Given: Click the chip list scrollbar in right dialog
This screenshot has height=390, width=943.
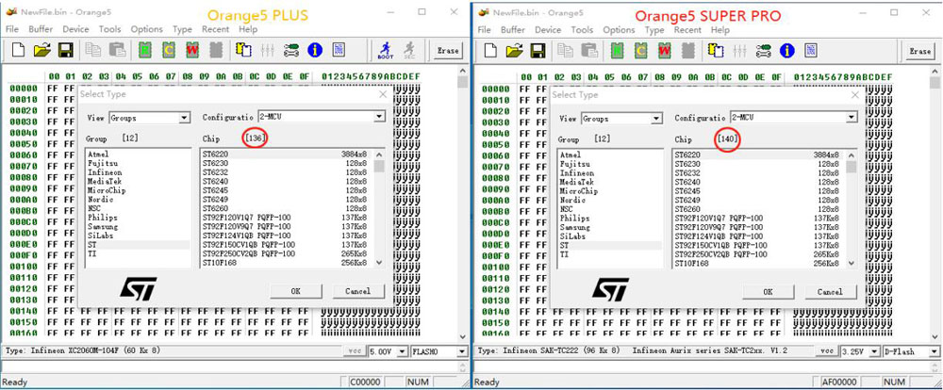Looking at the screenshot, I should 851,207.
